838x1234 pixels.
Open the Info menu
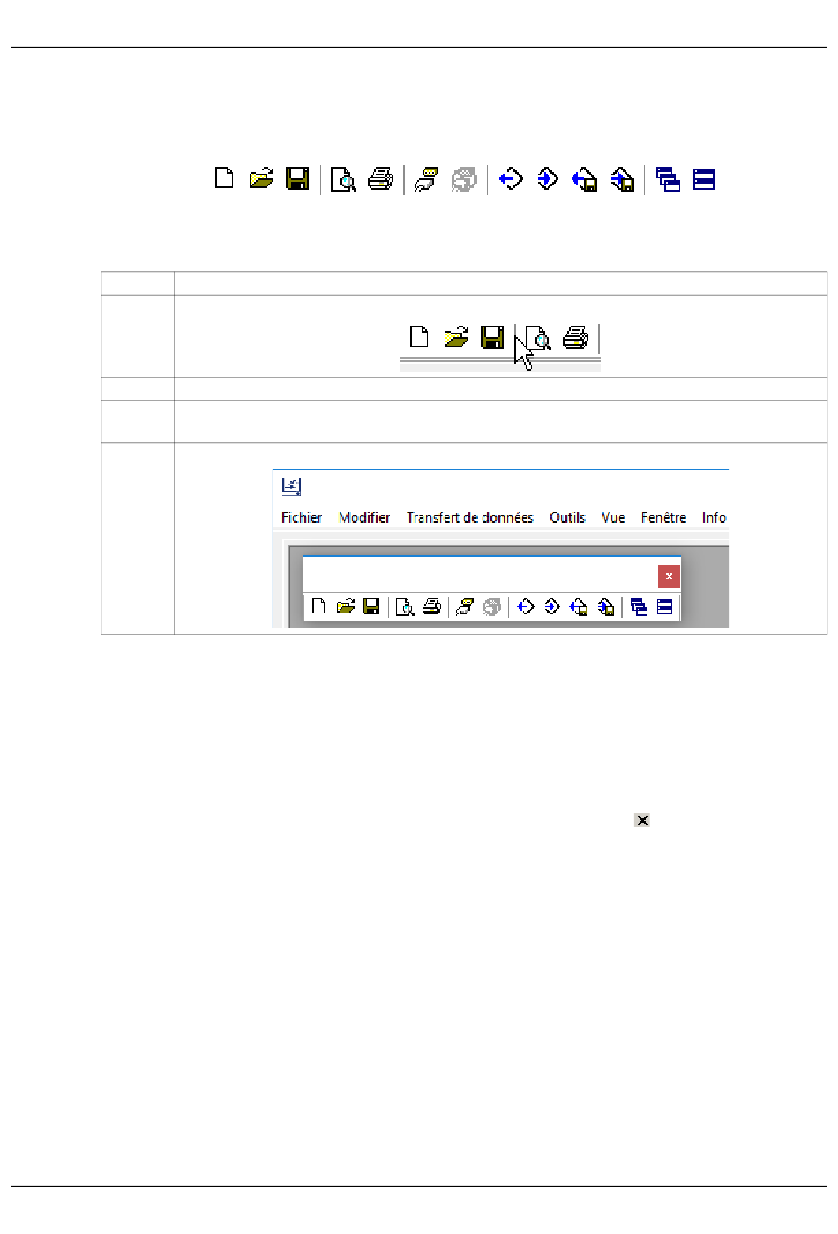(x=714, y=517)
